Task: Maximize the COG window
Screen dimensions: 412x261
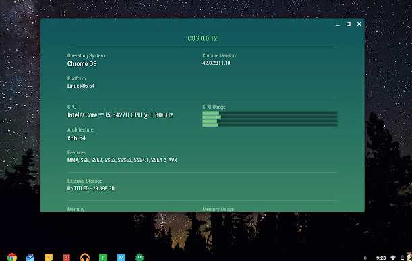Action: [x=349, y=24]
